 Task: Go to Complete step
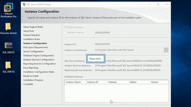coord(28,84)
